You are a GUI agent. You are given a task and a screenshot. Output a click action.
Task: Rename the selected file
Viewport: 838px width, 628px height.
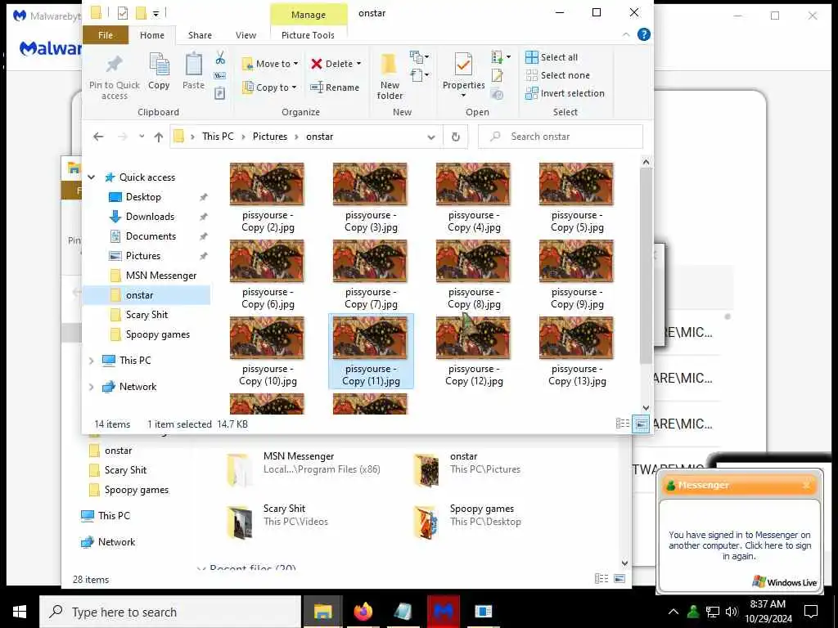(x=335, y=87)
